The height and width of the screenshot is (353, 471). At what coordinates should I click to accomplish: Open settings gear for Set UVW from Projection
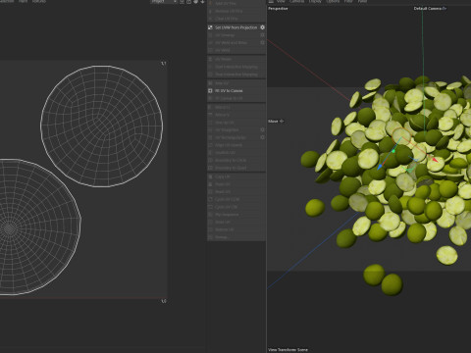pos(262,27)
